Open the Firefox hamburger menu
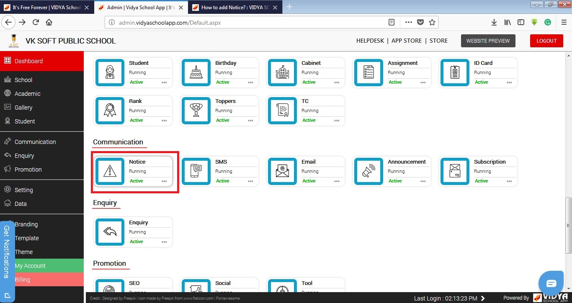This screenshot has height=303, width=572. point(564,22)
